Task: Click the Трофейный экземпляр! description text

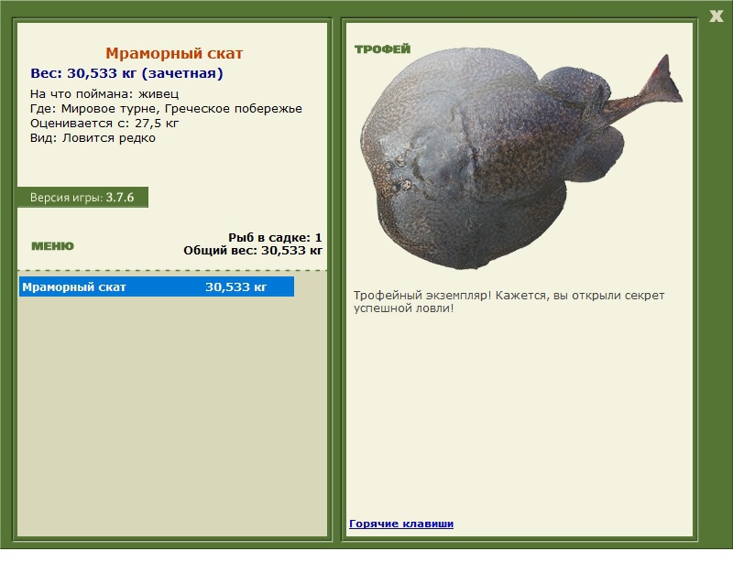Action: pyautogui.click(x=509, y=302)
